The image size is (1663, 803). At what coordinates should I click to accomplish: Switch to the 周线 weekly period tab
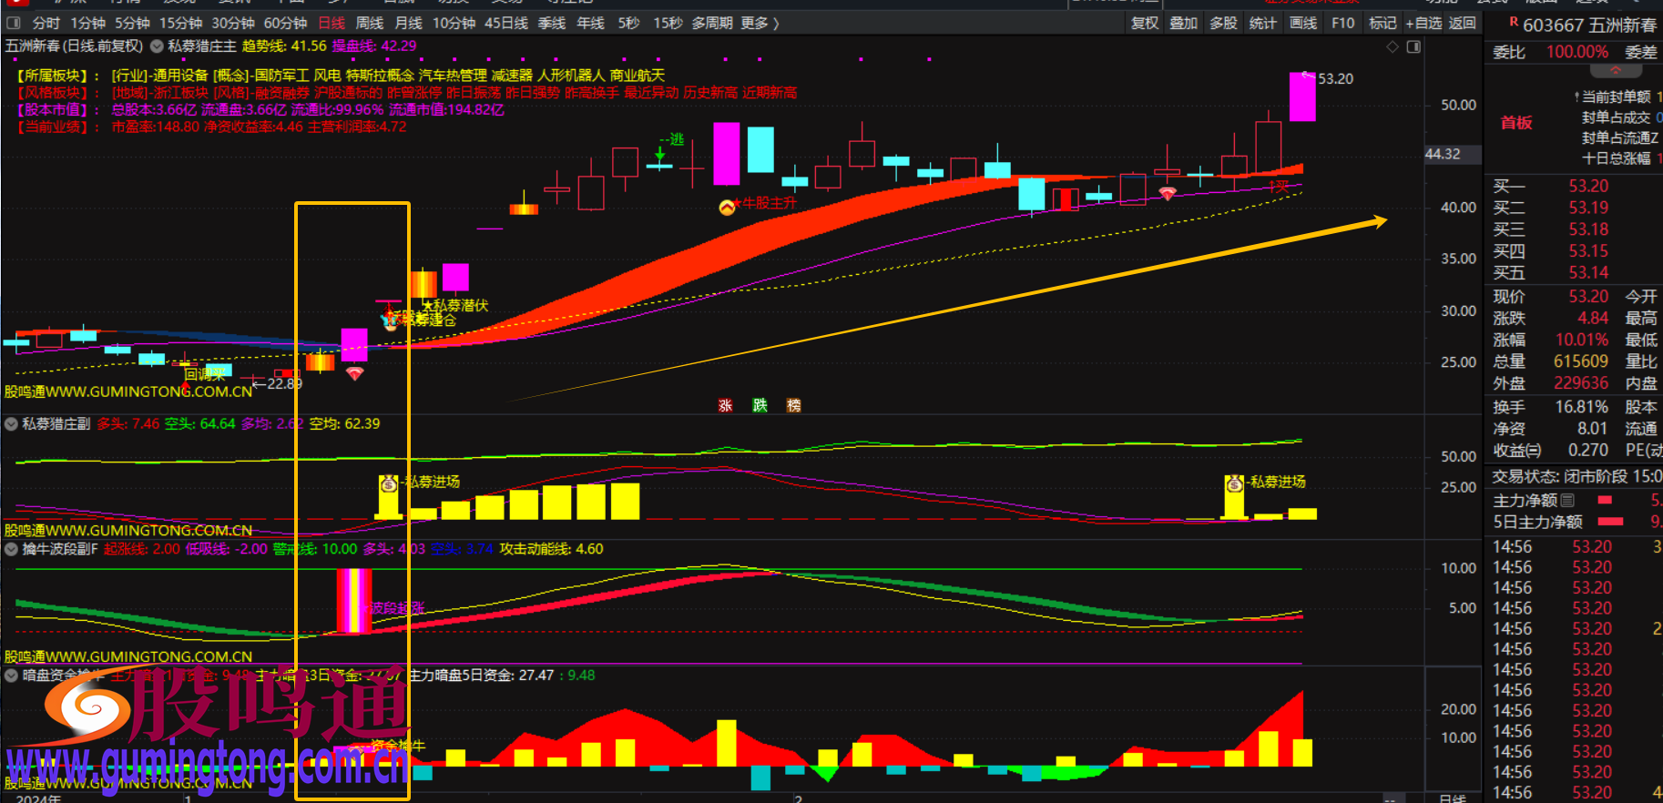[x=369, y=23]
